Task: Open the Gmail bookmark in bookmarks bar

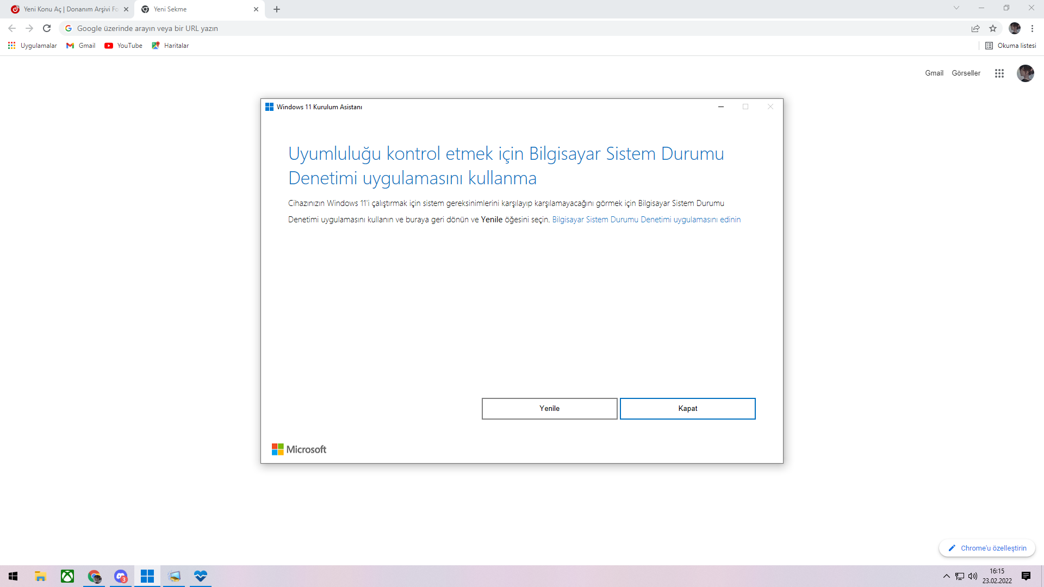Action: [81, 46]
